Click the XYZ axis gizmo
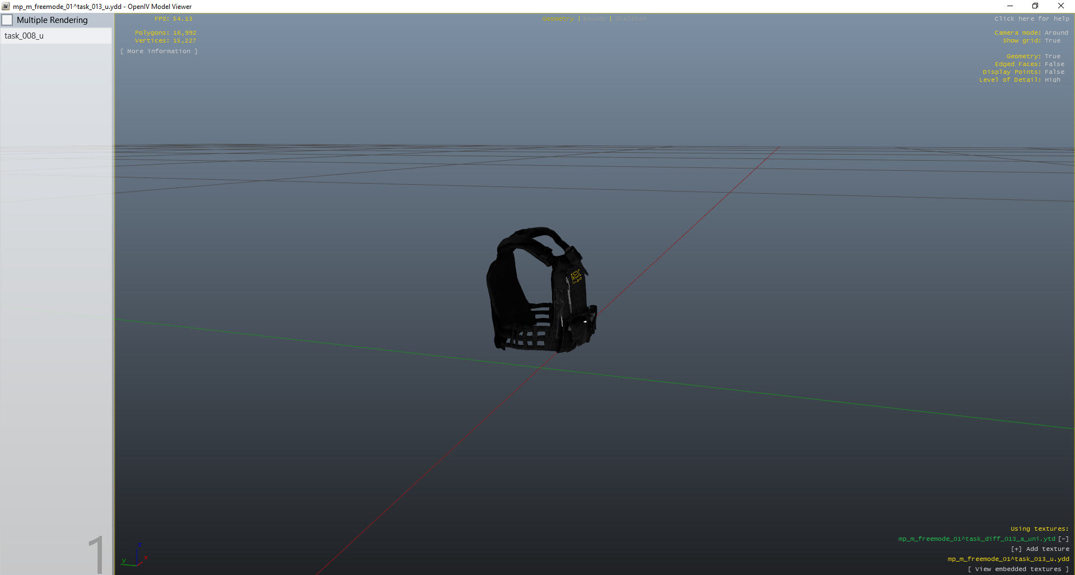The image size is (1075, 575). [x=135, y=555]
